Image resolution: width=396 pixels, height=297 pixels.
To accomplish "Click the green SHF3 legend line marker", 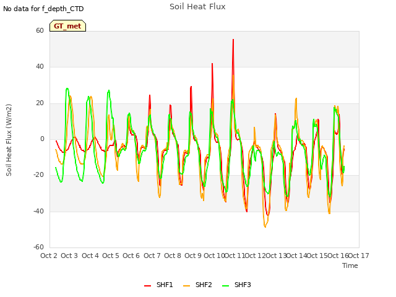I will (x=225, y=286).
